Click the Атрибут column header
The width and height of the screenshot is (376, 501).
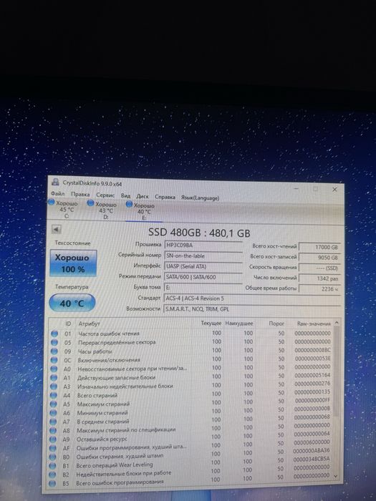(x=90, y=324)
